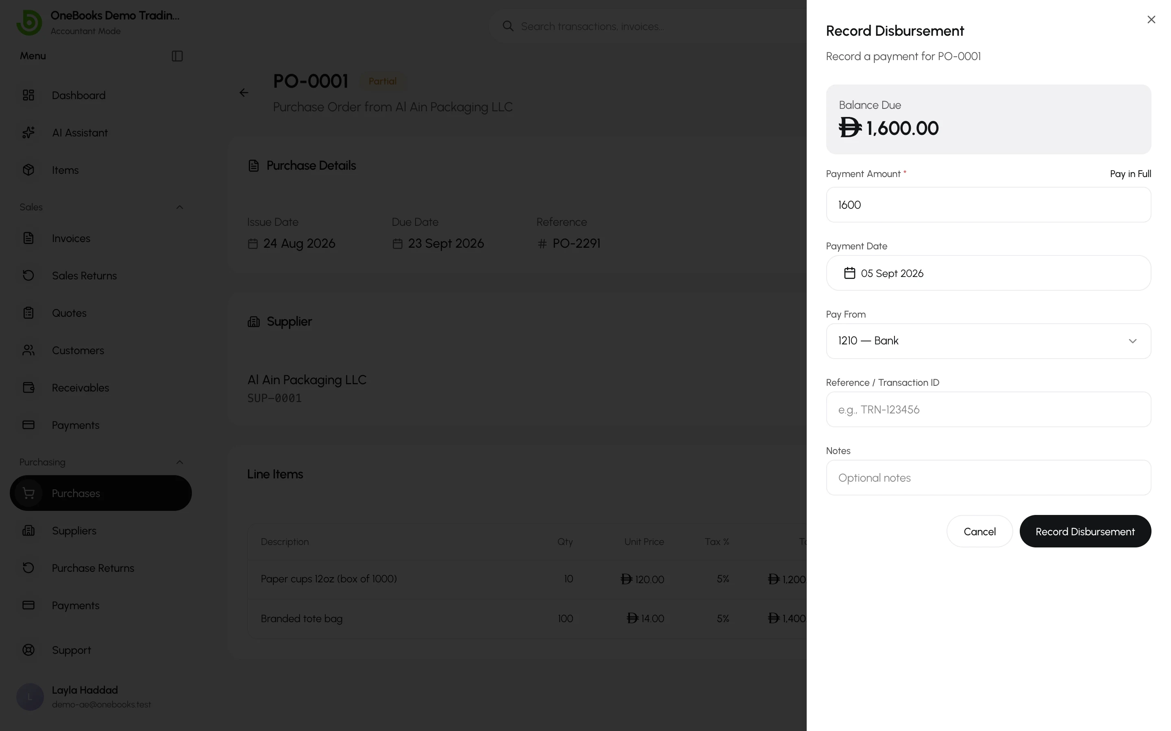Open AI Assistant in the sidebar
The height and width of the screenshot is (731, 1171).
101,132
